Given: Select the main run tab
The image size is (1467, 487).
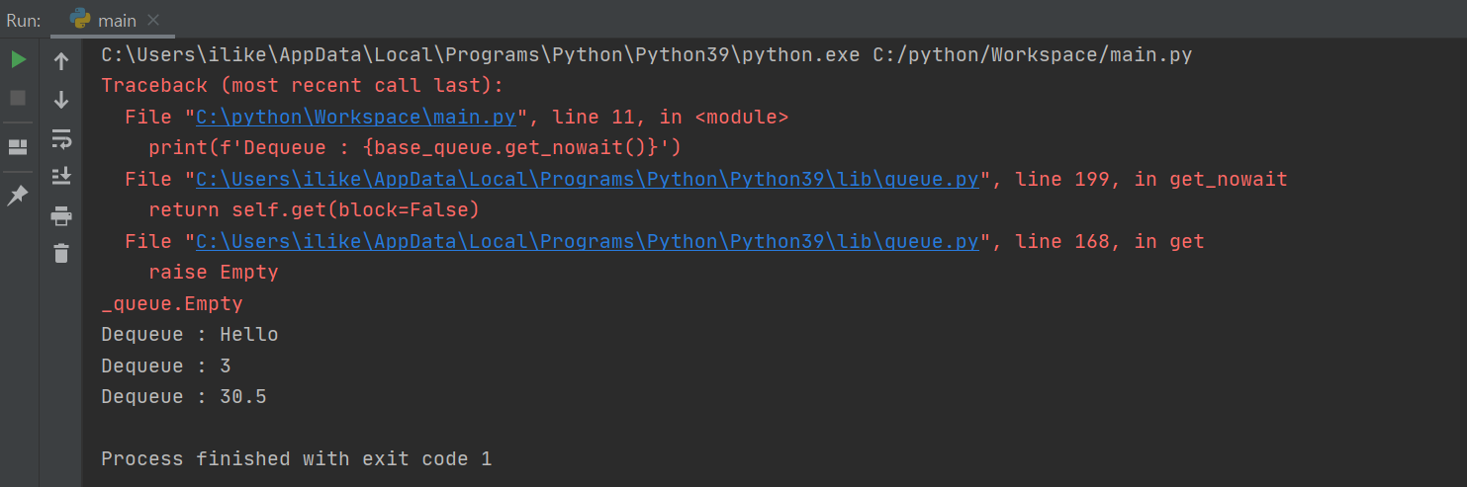Looking at the screenshot, I should pyautogui.click(x=116, y=20).
